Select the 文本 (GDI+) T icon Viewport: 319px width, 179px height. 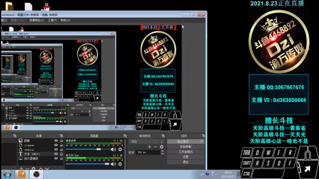pyautogui.click(x=21, y=154)
